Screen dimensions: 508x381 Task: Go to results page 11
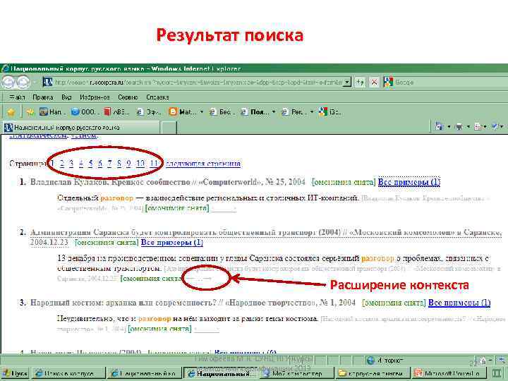154,163
